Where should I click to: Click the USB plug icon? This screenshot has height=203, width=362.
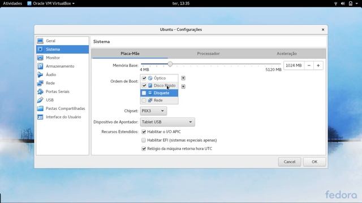[x=40, y=100]
